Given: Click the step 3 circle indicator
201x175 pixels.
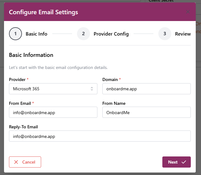Looking at the screenshot, I should click(x=165, y=34).
